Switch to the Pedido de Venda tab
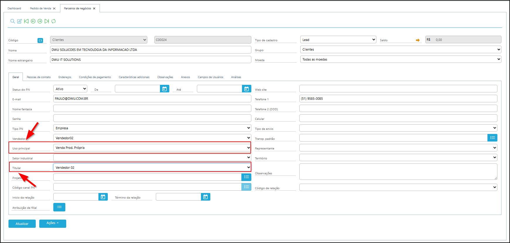Screen dimensions: 510x243 40,8
